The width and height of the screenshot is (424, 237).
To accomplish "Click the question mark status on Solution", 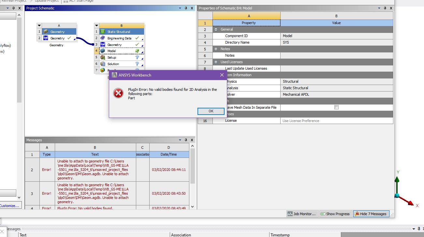I will [137, 64].
